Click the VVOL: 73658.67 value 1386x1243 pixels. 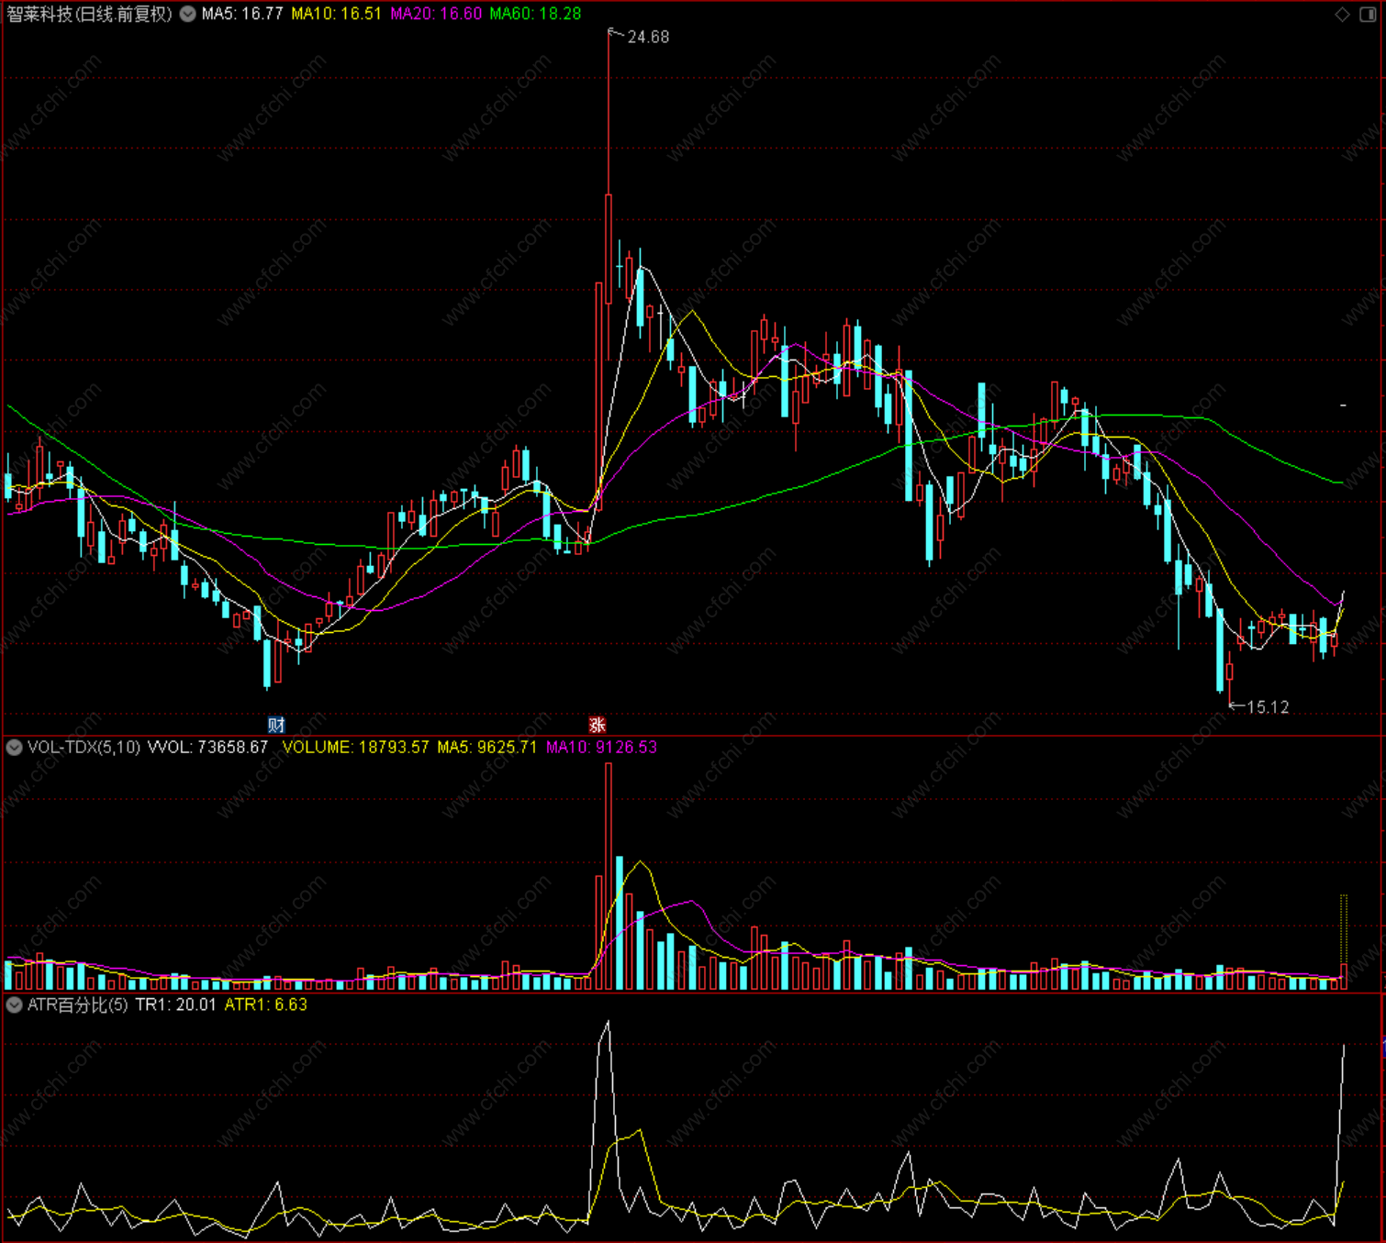(207, 748)
